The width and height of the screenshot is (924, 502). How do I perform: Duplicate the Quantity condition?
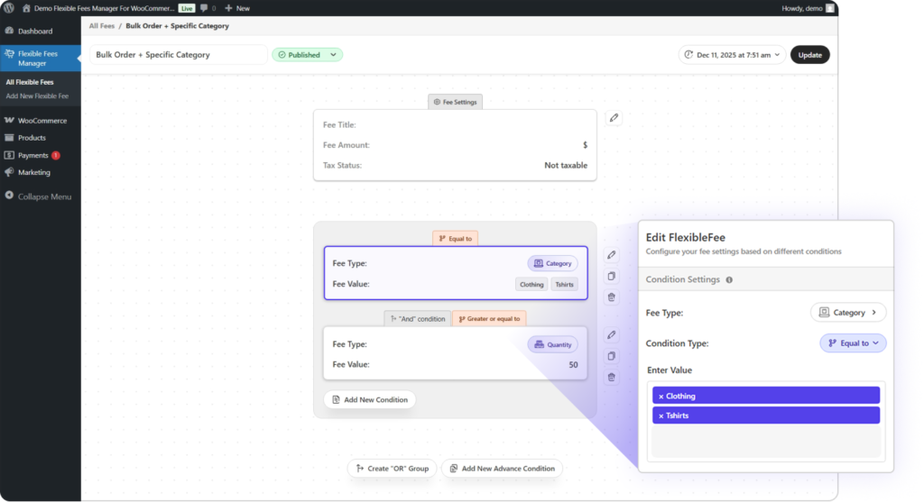pyautogui.click(x=612, y=356)
